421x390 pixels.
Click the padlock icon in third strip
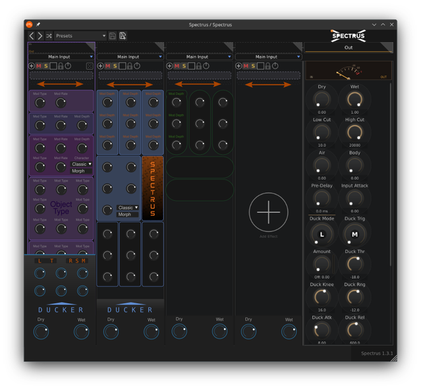pos(199,66)
